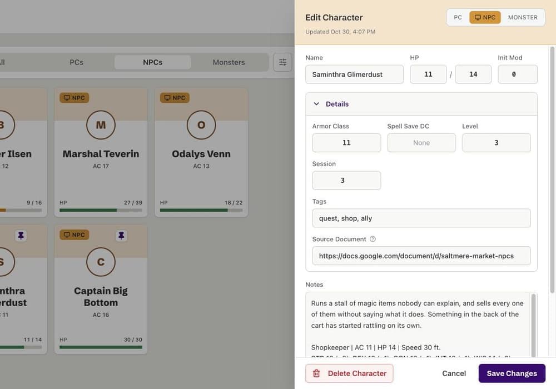
Task: Click the NPC badge on Captain Big Bottom card
Action: coord(75,235)
